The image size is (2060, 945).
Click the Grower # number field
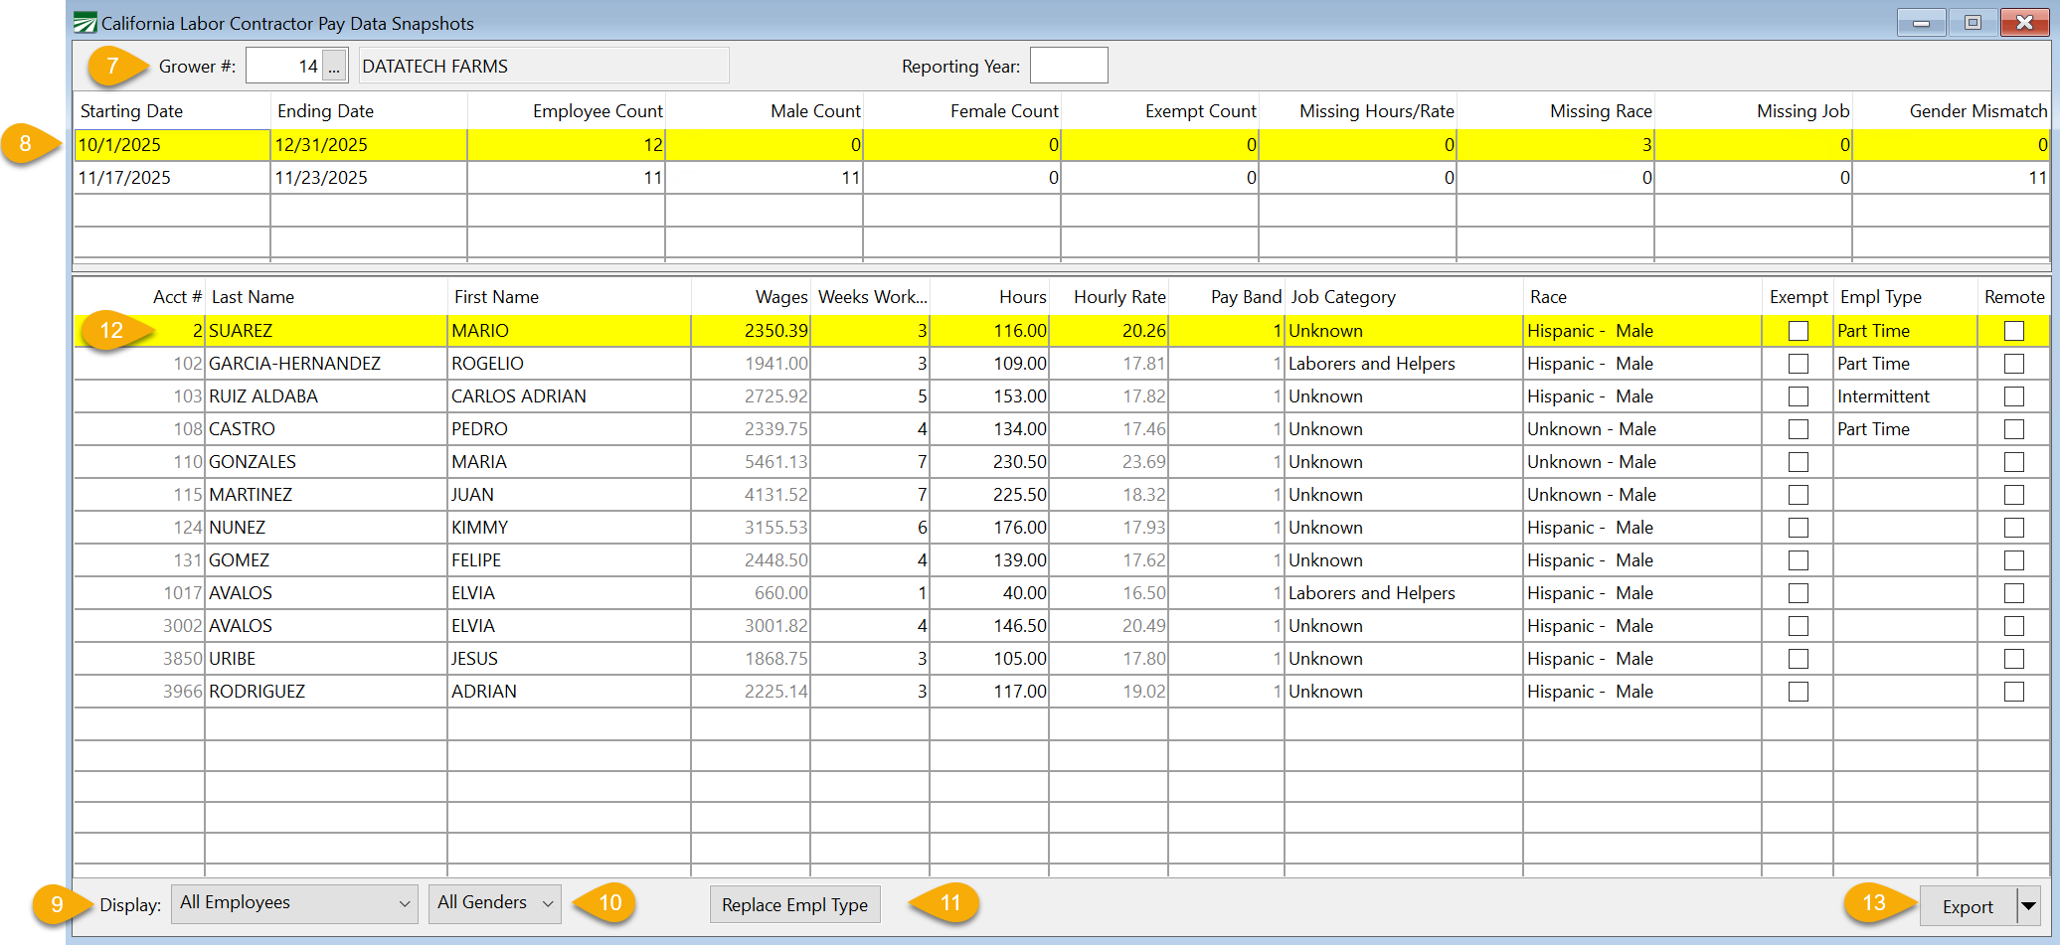coord(283,67)
